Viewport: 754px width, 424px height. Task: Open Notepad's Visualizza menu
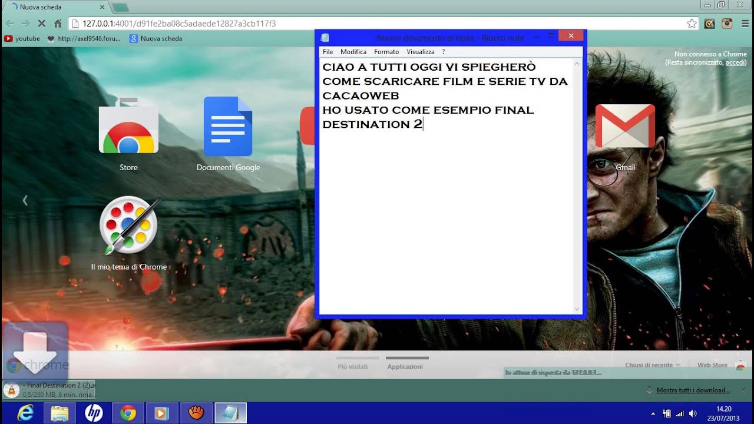(x=420, y=52)
